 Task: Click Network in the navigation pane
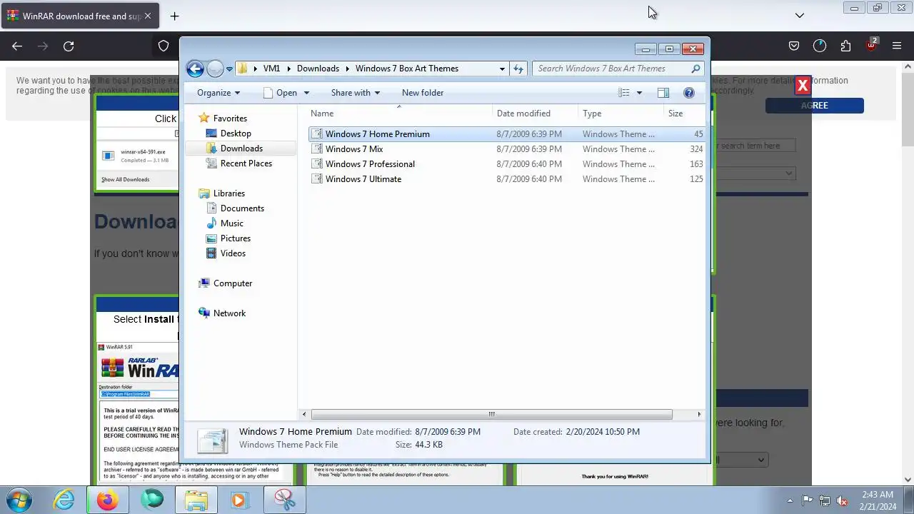(x=229, y=313)
